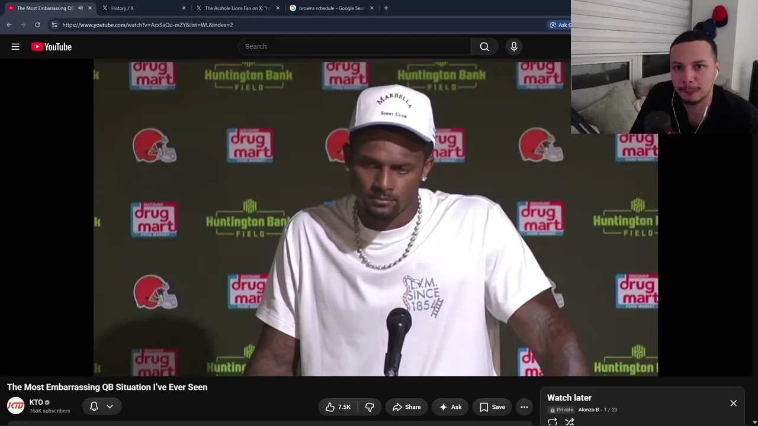
Task: Mute the YouTube tab via speaker icon
Action: [81, 8]
